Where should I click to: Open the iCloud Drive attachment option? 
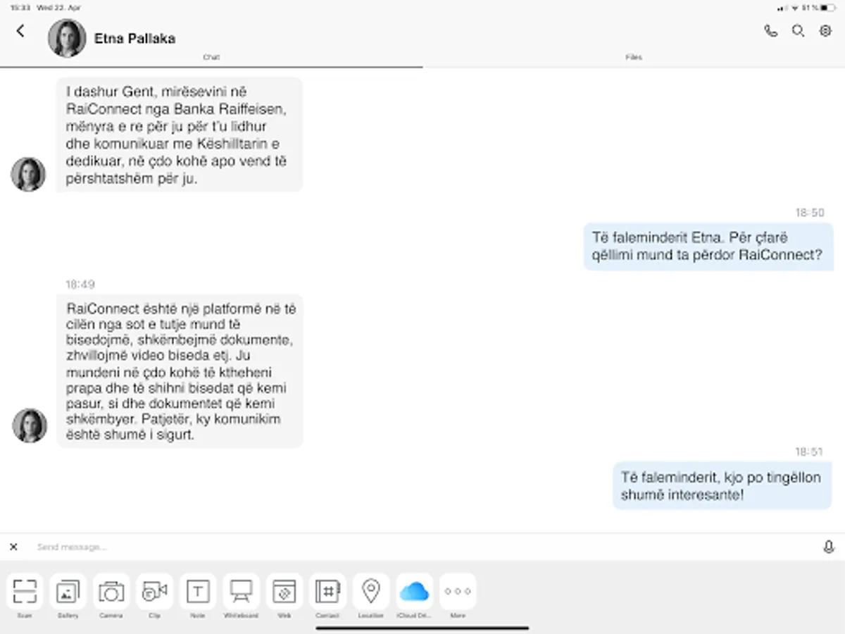(414, 592)
